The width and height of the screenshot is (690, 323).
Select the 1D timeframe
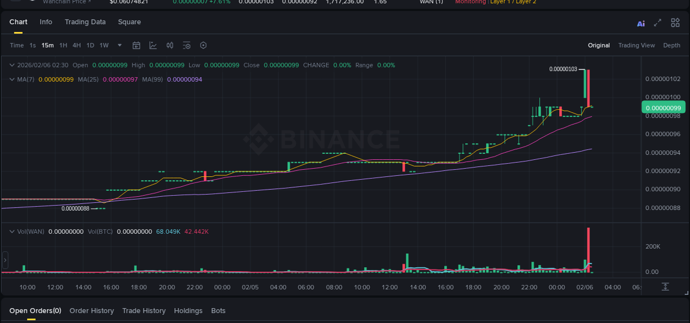point(90,45)
